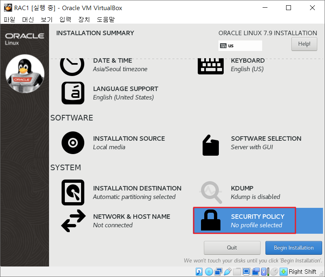325x277 pixels.
Task: Open Installation Source disc icon
Action: [x=73, y=143]
